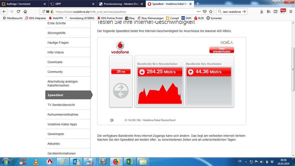Show hidden system tray icons

246,162
